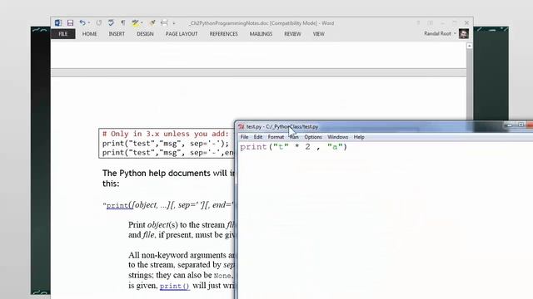Click the text highlight pen icon
This screenshot has width=533, height=299.
tap(135, 23)
